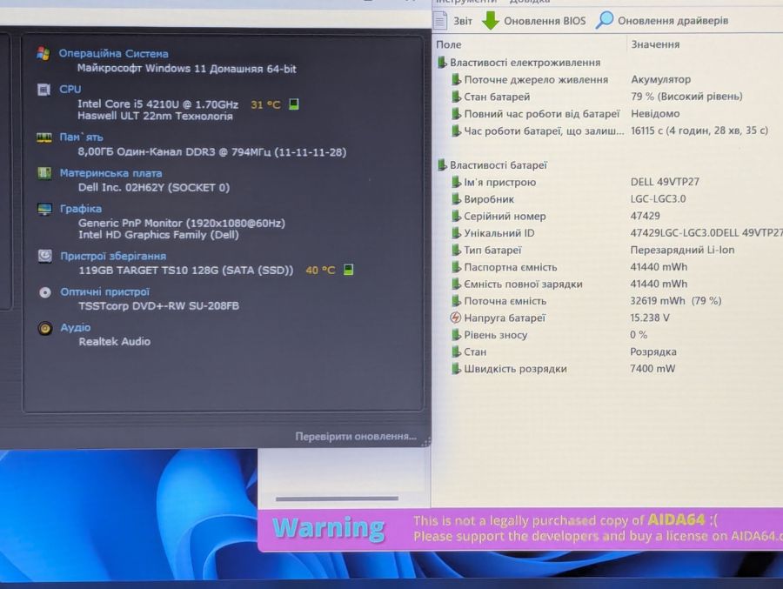Click the Поле column header
Image resolution: width=783 pixels, height=589 pixels.
tap(448, 44)
